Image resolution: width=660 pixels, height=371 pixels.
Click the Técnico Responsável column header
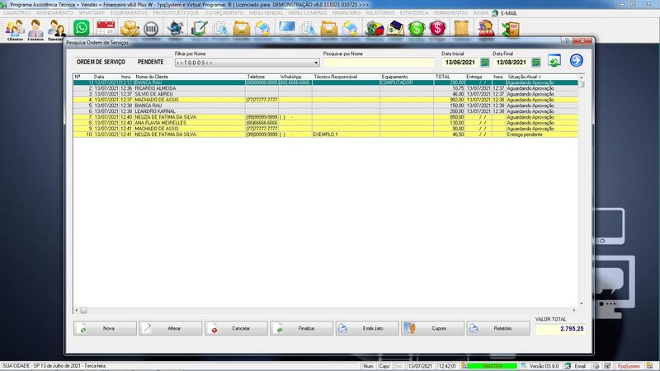[x=336, y=77]
